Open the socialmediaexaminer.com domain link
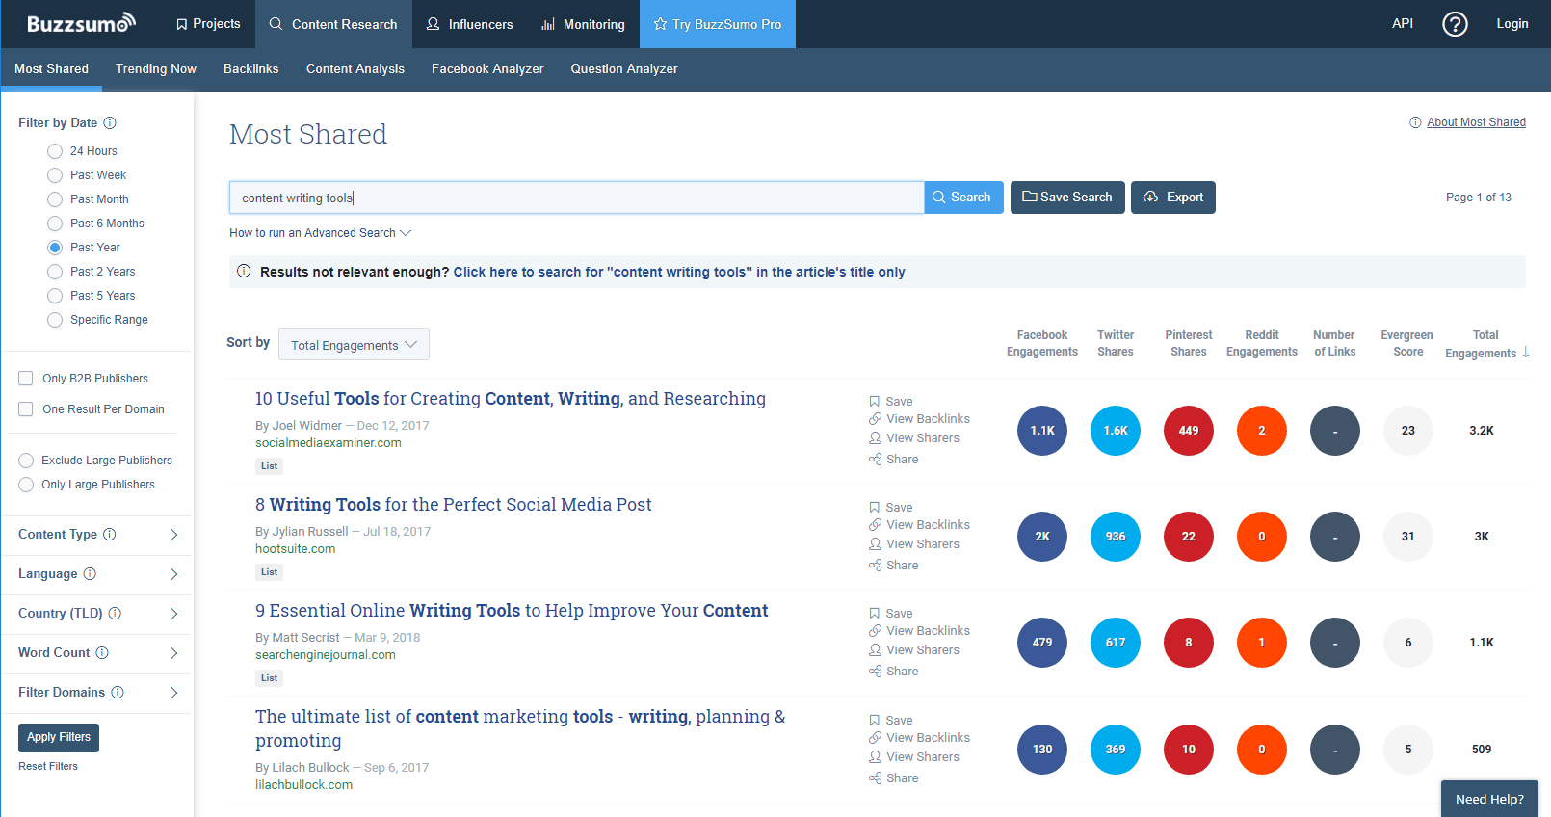1551x817 pixels. [x=329, y=443]
